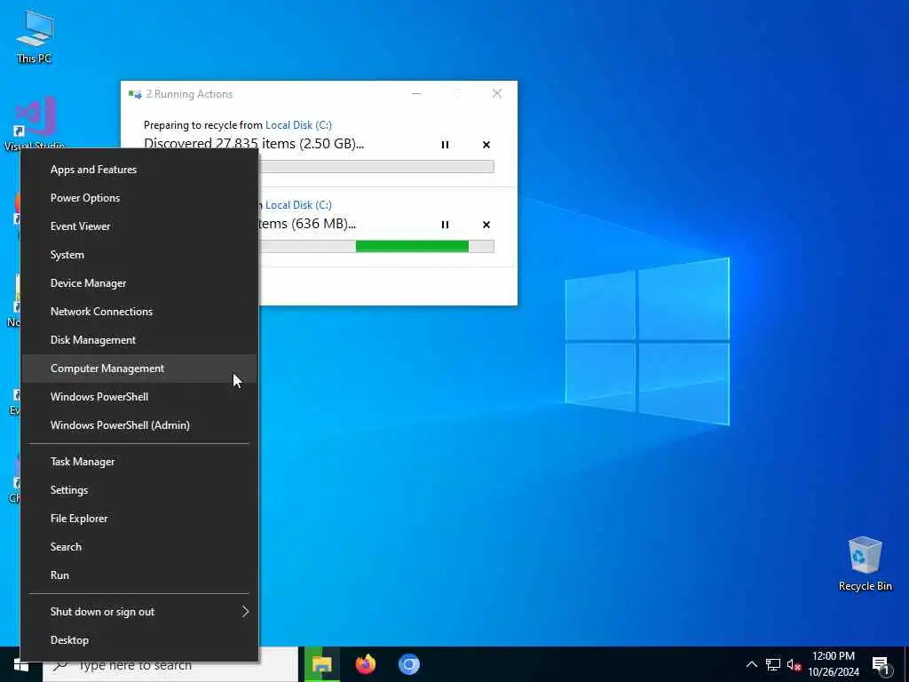This screenshot has height=682, width=909.
Task: Launch Event Viewer
Action: tap(139, 226)
